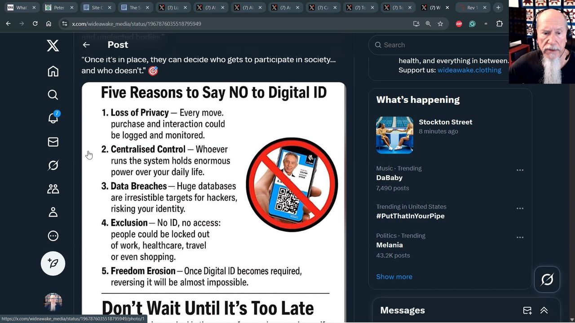The width and height of the screenshot is (575, 323).
Task: Switch to the Peter browser tab
Action: (59, 8)
